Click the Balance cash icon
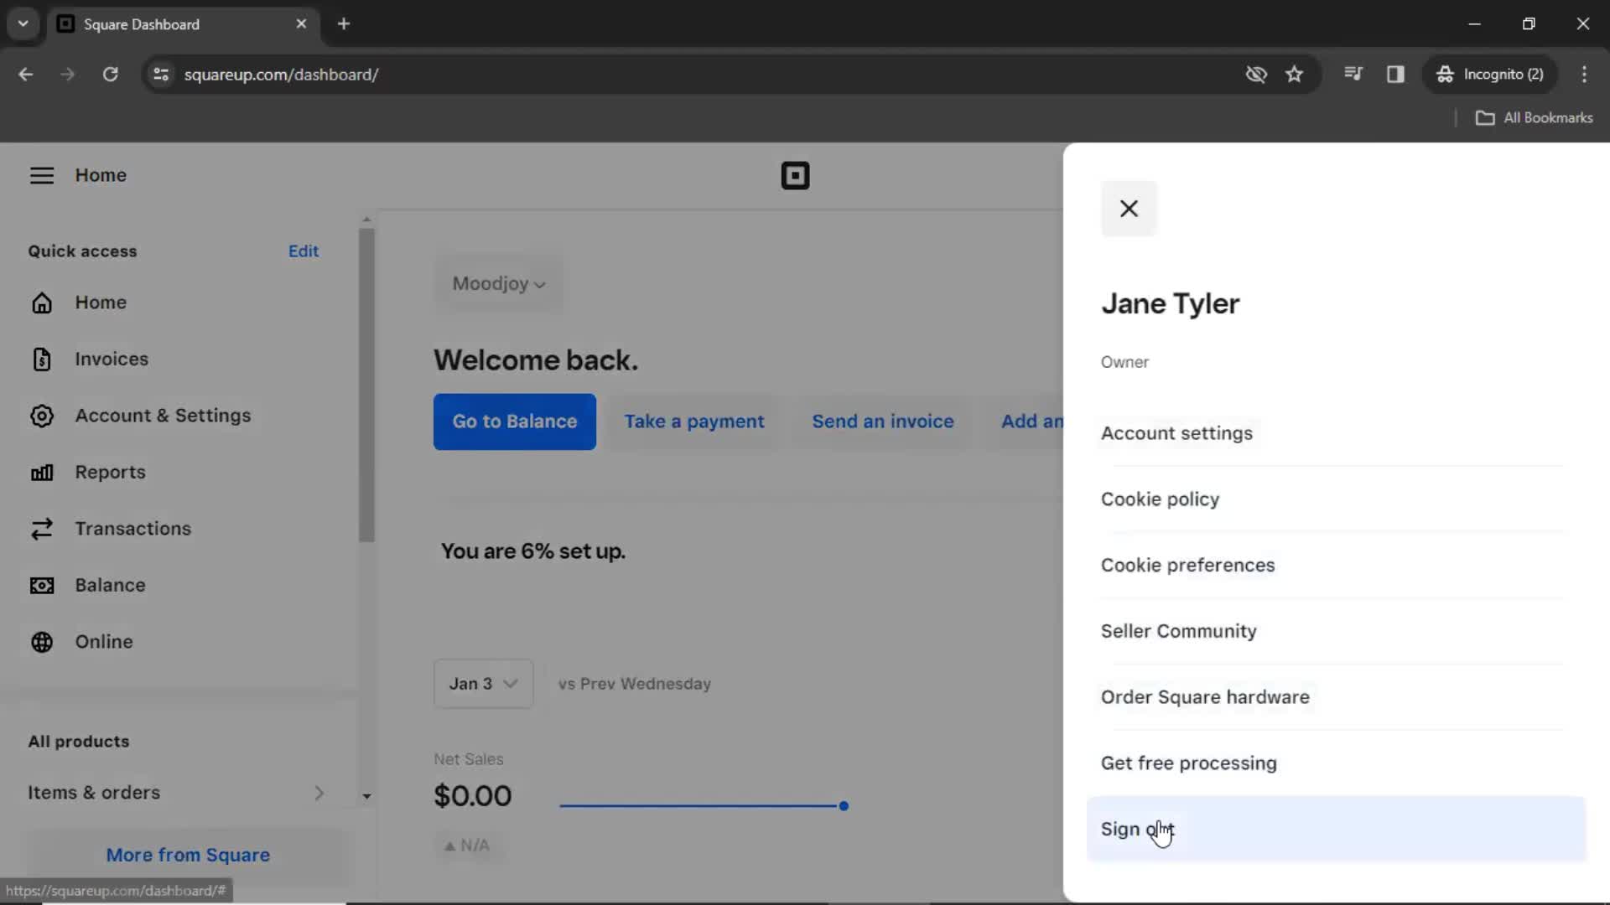 [x=42, y=586]
